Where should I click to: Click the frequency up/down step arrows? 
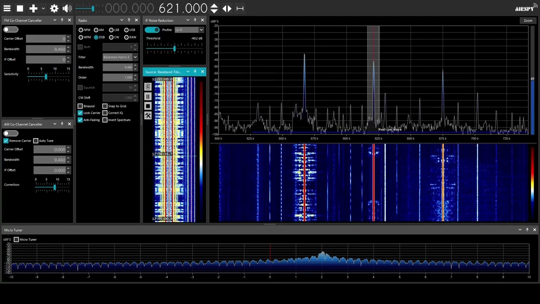coord(214,8)
